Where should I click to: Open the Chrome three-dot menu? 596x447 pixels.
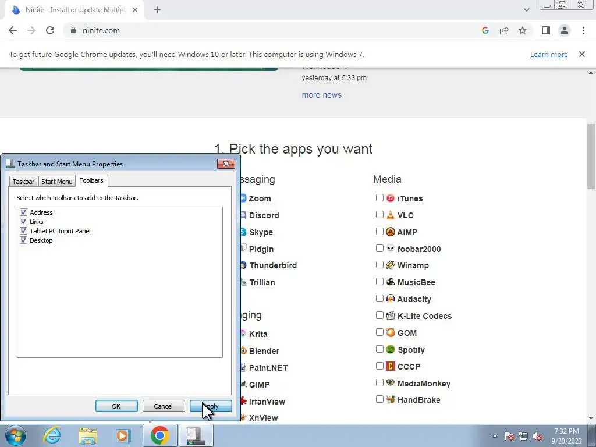point(583,30)
